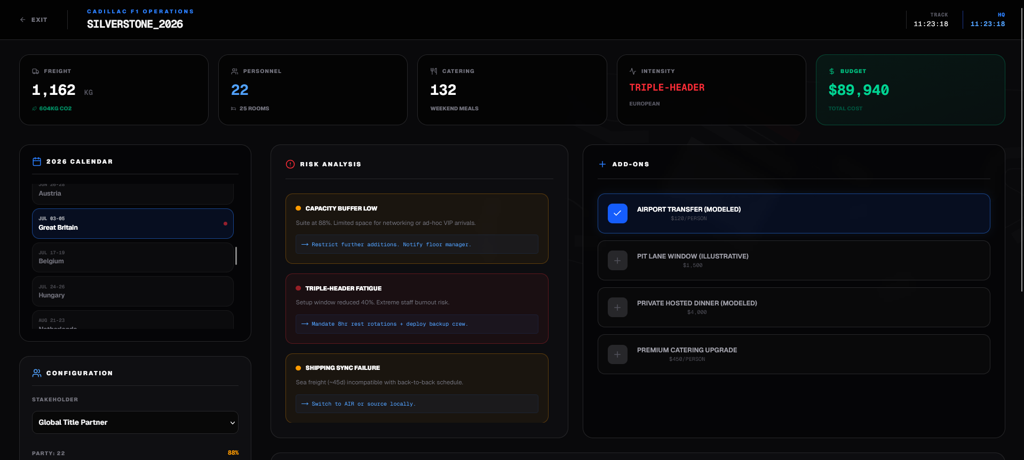The image size is (1024, 460).
Task: Click the TRIPLE-HEADER intensity label
Action: coord(667,87)
